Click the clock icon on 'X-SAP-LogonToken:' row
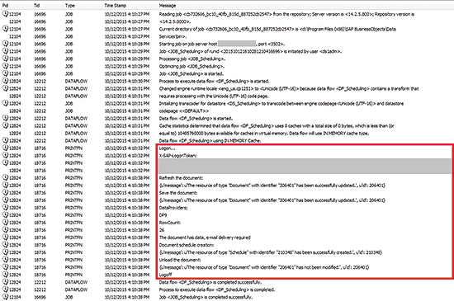Viewport: 454px width, 301px height. point(5,155)
